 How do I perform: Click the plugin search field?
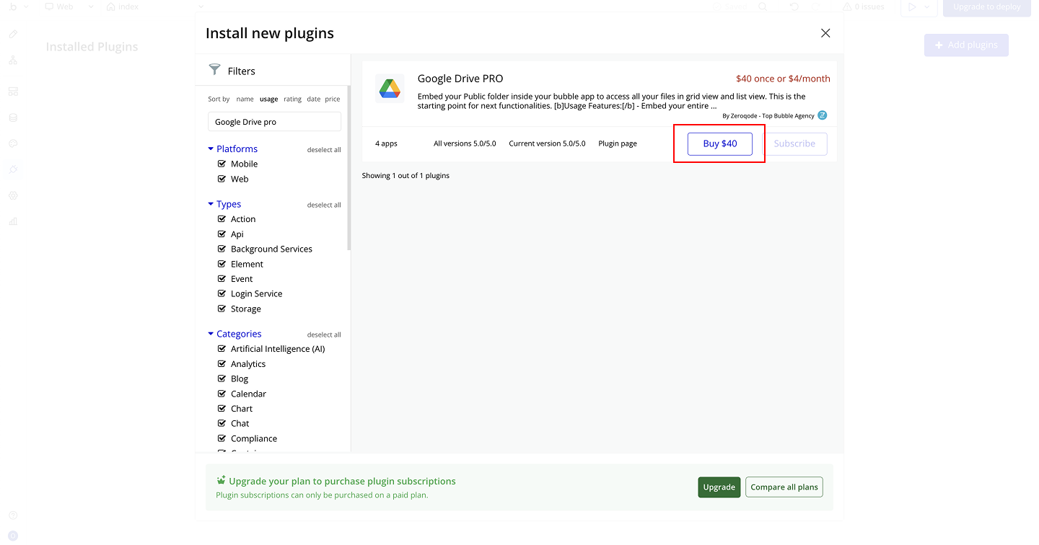tap(274, 122)
